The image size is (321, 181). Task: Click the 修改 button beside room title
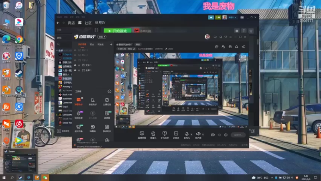click(138, 45)
